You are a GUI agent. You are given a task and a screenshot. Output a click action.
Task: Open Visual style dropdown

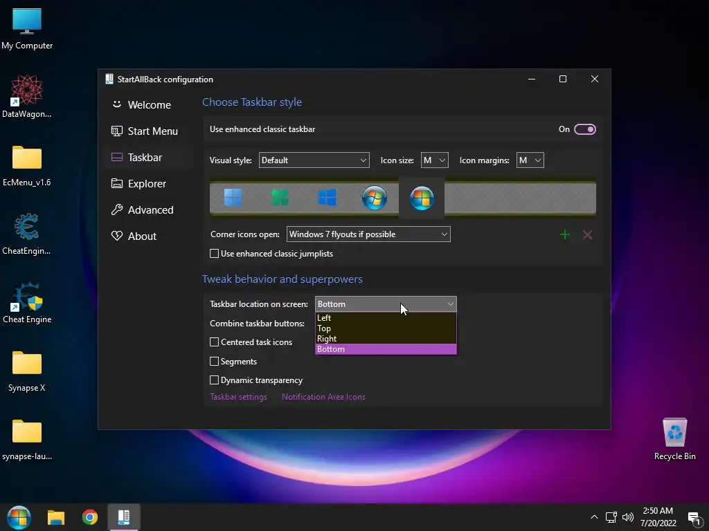(x=314, y=160)
